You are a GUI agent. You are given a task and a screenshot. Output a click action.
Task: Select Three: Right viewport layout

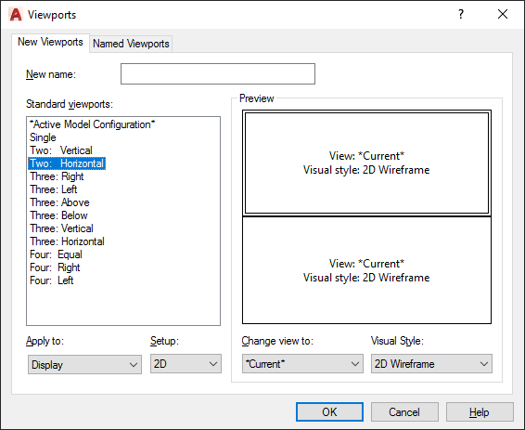tap(57, 176)
